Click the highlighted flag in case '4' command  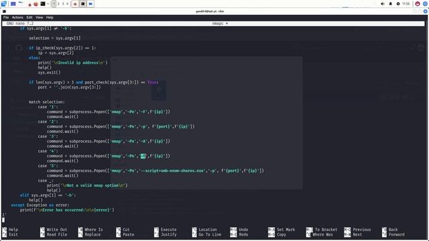(143, 156)
